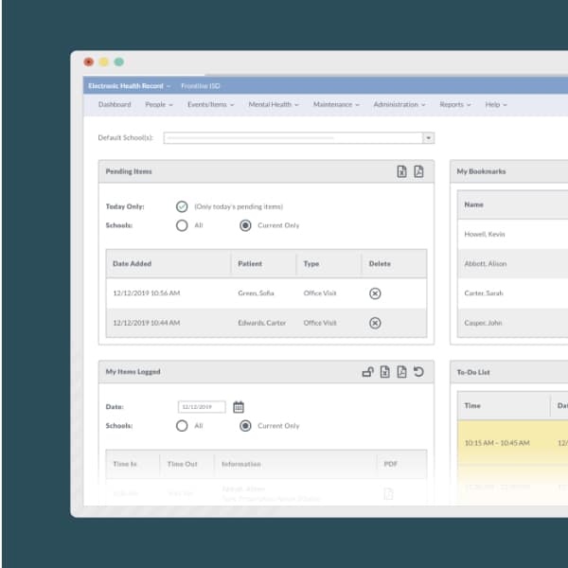Refresh the My Items Logged panel

click(418, 372)
